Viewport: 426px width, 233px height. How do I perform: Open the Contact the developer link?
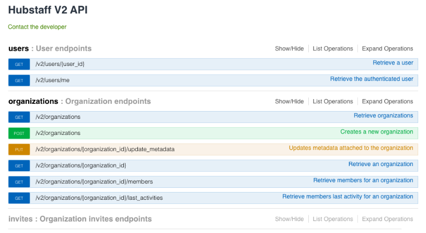pos(37,27)
